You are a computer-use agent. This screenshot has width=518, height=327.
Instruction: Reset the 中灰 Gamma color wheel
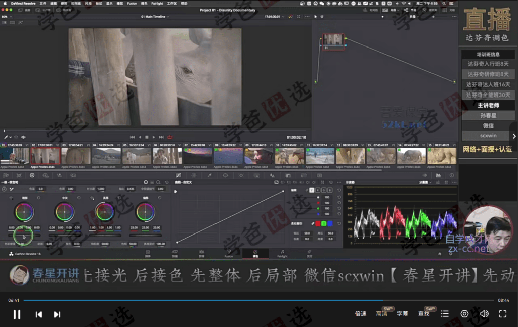tap(79, 198)
